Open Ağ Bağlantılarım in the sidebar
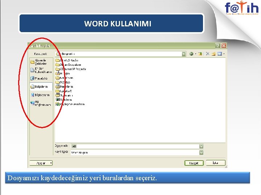The width and height of the screenshot is (261, 195). click(41, 103)
